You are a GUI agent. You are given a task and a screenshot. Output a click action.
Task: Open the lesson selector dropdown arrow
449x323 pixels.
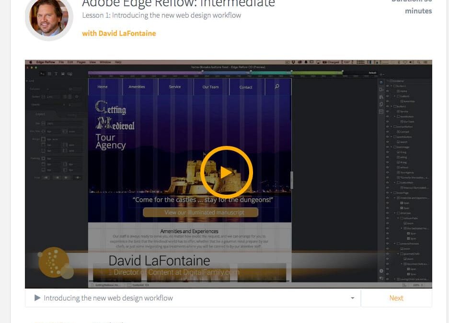(x=352, y=298)
